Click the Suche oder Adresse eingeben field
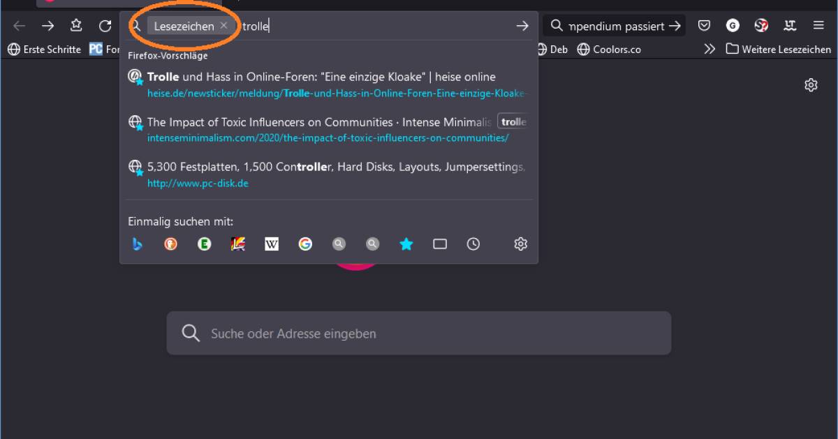The width and height of the screenshot is (838, 439). coord(418,334)
